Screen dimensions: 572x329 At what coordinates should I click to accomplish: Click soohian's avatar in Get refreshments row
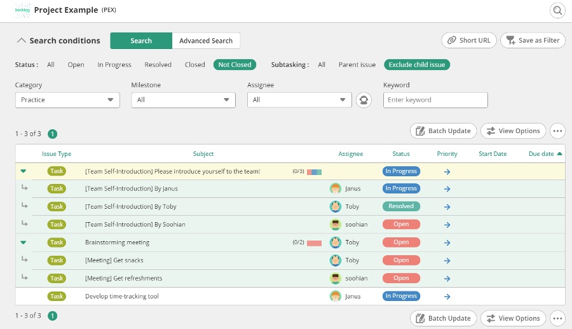point(335,278)
